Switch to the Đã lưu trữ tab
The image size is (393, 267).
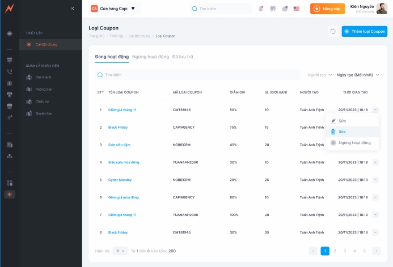pyautogui.click(x=183, y=57)
